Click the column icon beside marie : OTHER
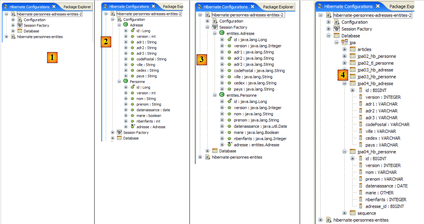This screenshot has height=224, width=424. coord(361,193)
